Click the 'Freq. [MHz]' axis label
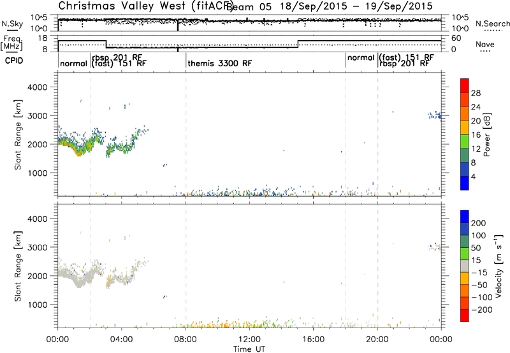This screenshot has height=353, width=510. point(11,44)
